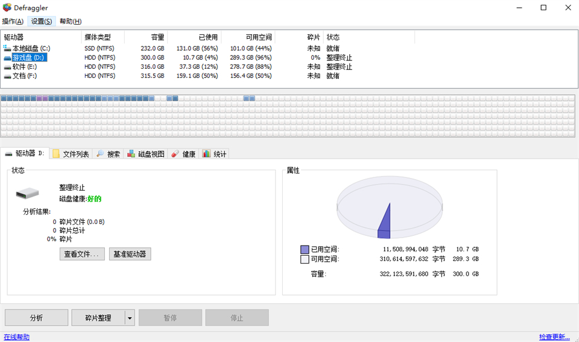Viewport: 579px width, 342px height.
Task: Click the 已用空间 purple color swatch
Action: (305, 249)
